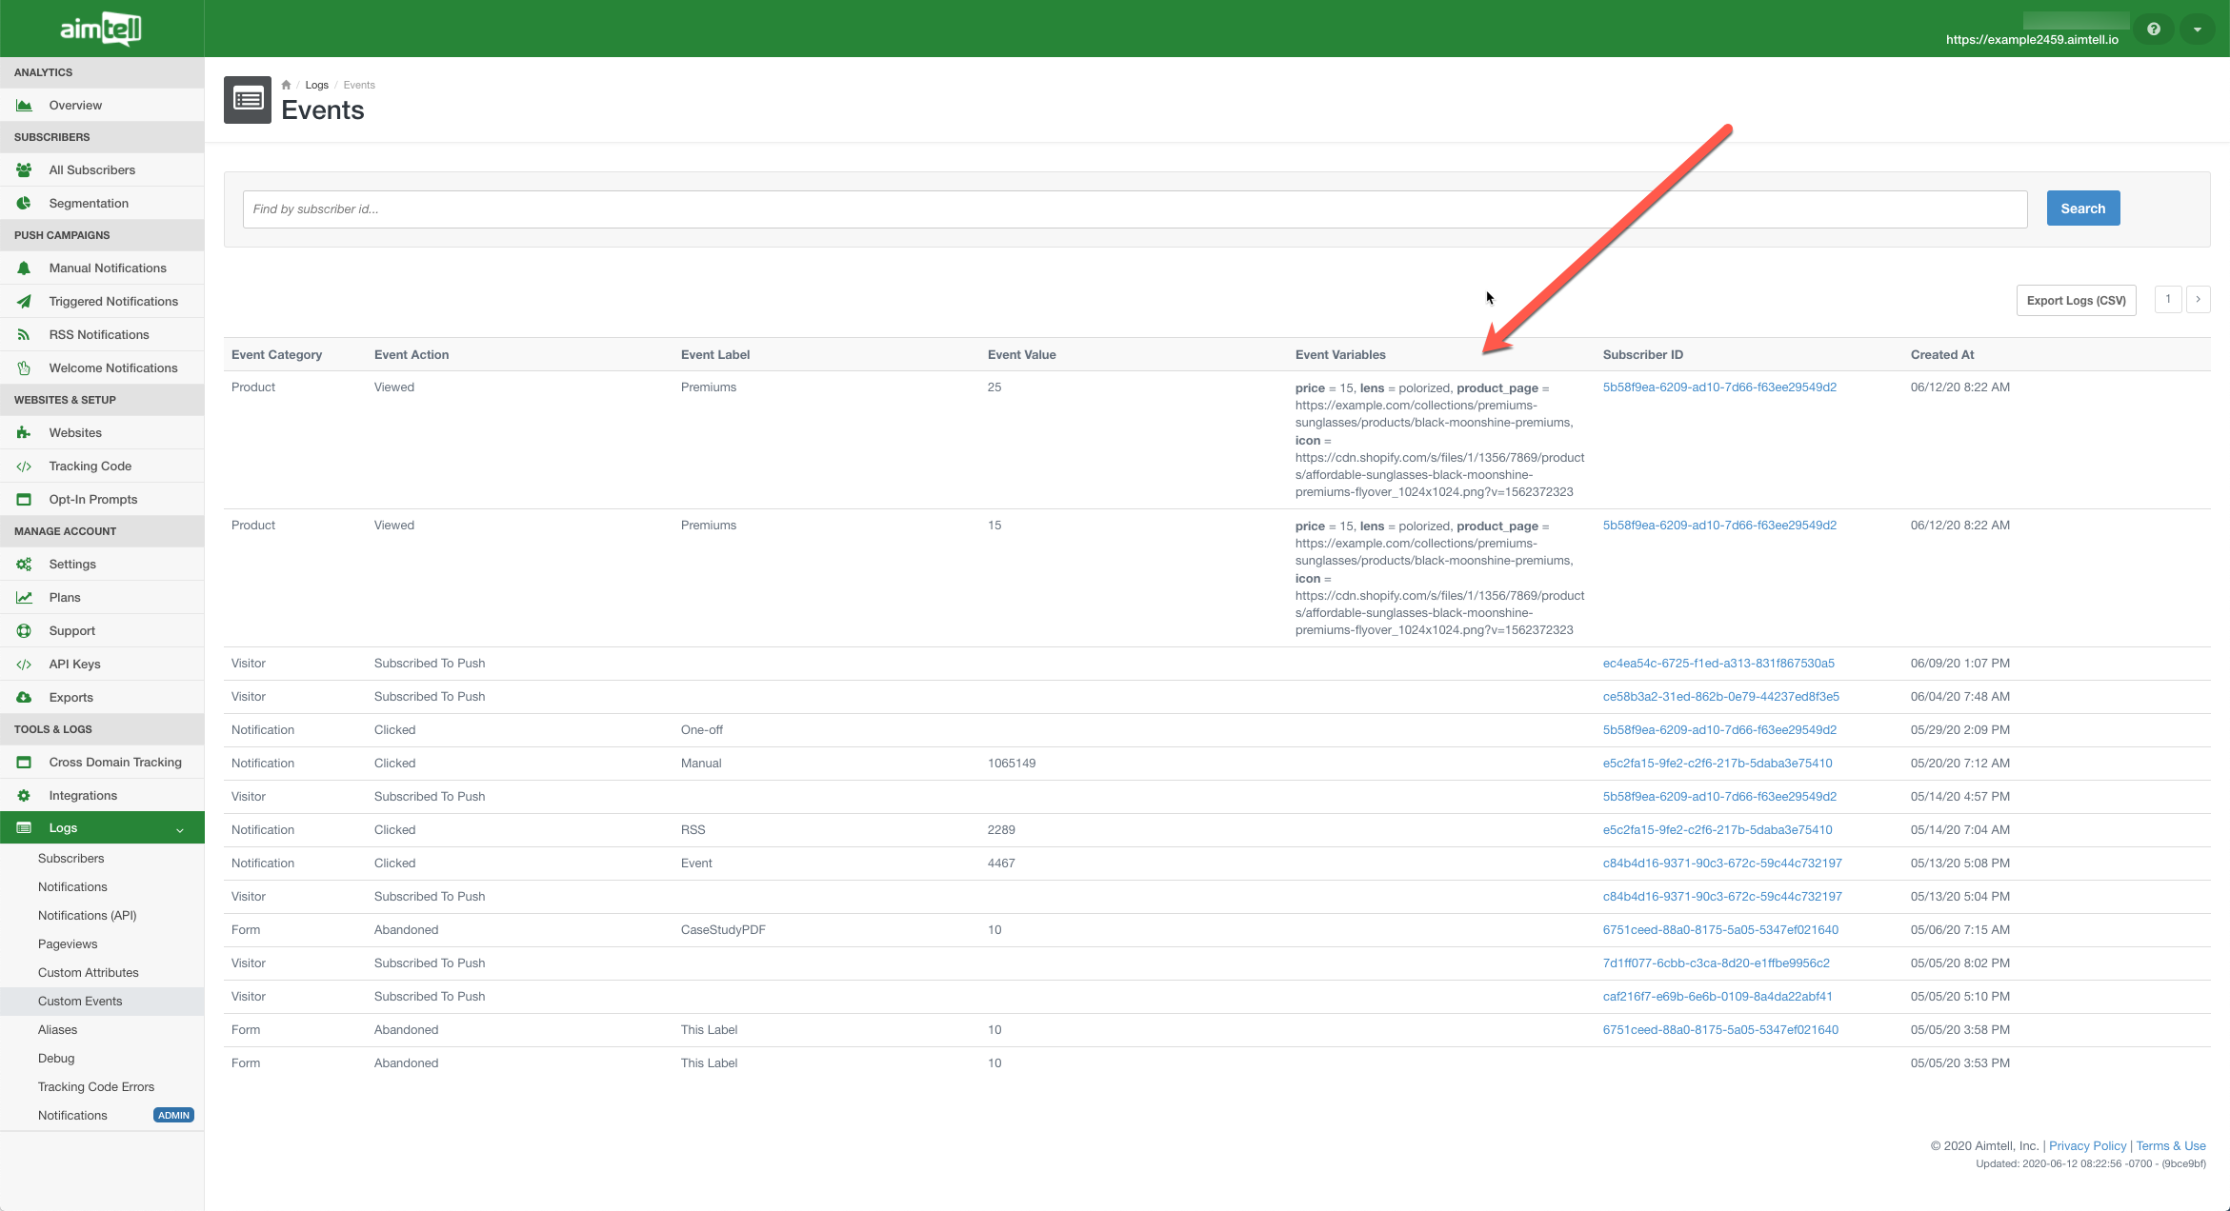
Task: Click the Segmentation pie chart icon
Action: tap(24, 204)
